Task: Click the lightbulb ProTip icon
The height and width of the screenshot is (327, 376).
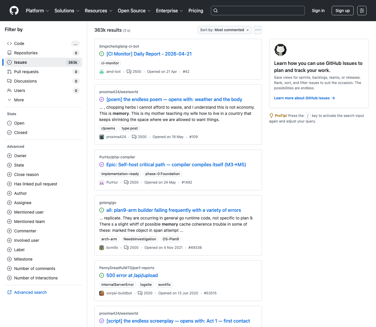Action: point(271,116)
